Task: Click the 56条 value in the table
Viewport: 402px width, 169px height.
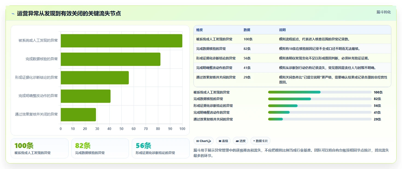Action: tap(247, 58)
